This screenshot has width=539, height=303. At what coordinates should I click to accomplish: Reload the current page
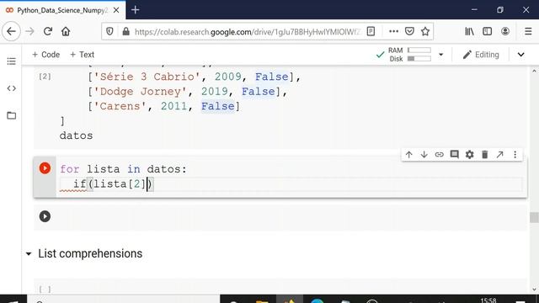coord(48,32)
